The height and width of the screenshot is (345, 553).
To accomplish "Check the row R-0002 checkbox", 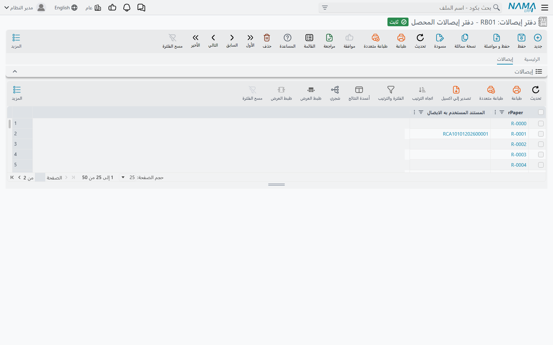I will click(x=541, y=144).
